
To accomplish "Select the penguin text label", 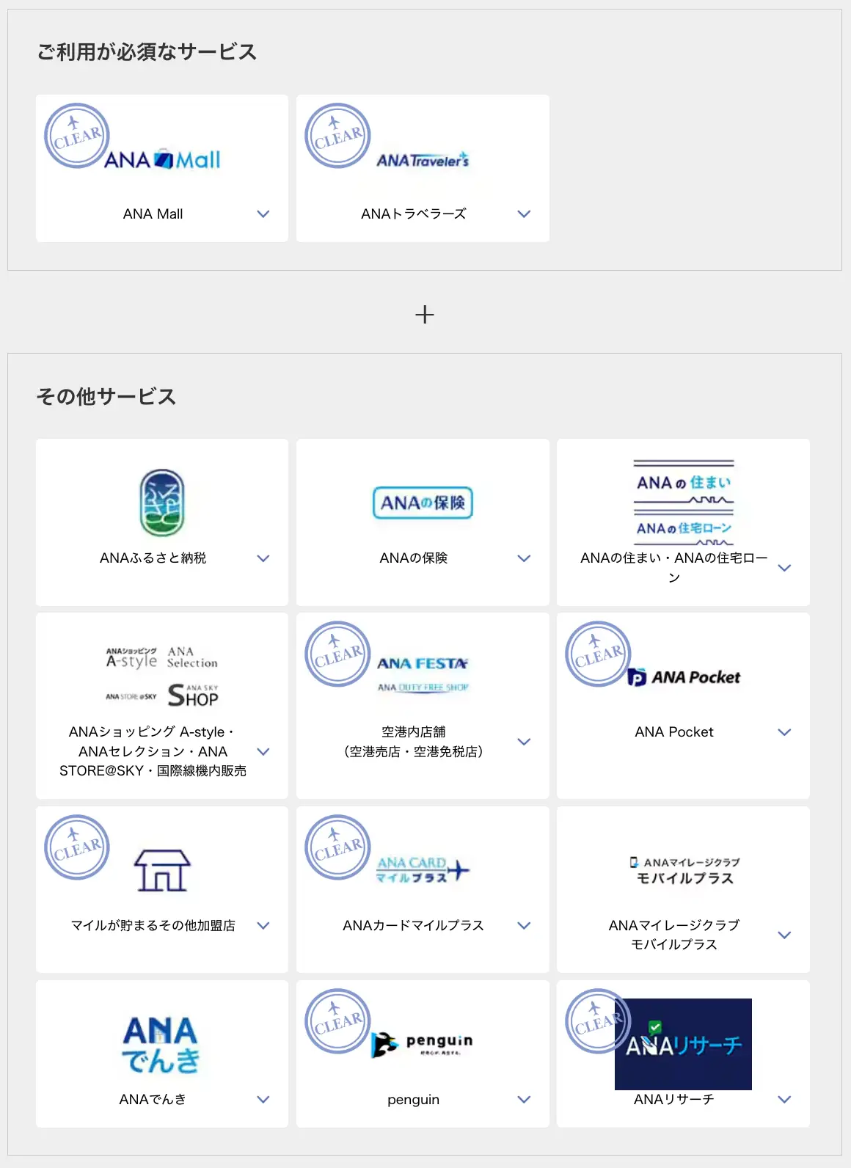I will coord(414,1100).
